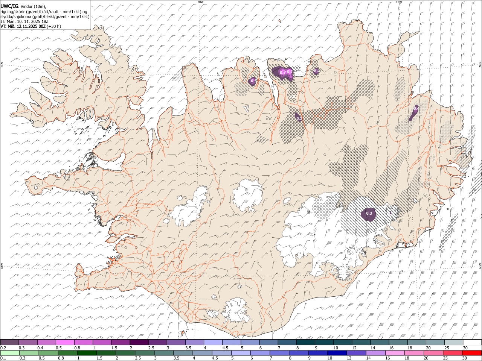482x361 pixels.
Task: Select the 25 crimson rain scale swatch
Action: pyautogui.click(x=453, y=353)
